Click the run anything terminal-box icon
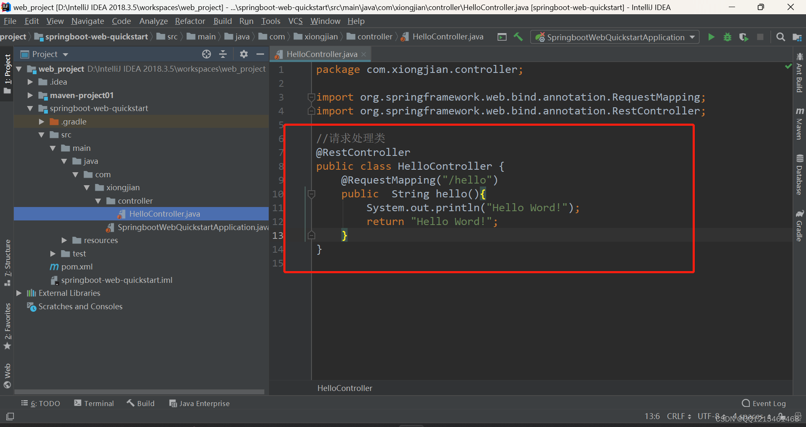806x427 pixels. click(x=502, y=37)
